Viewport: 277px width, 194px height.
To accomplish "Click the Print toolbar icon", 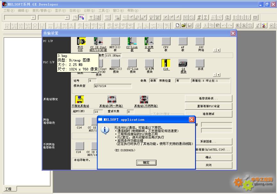I will pyautogui.click(x=197, y=26).
